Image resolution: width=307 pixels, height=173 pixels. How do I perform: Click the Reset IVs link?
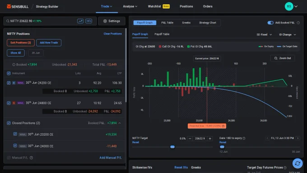[181, 168]
